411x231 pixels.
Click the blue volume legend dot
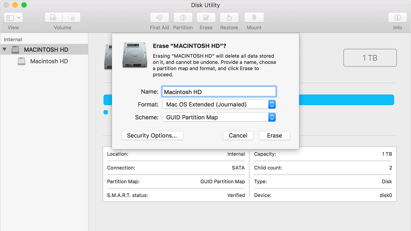[106, 112]
